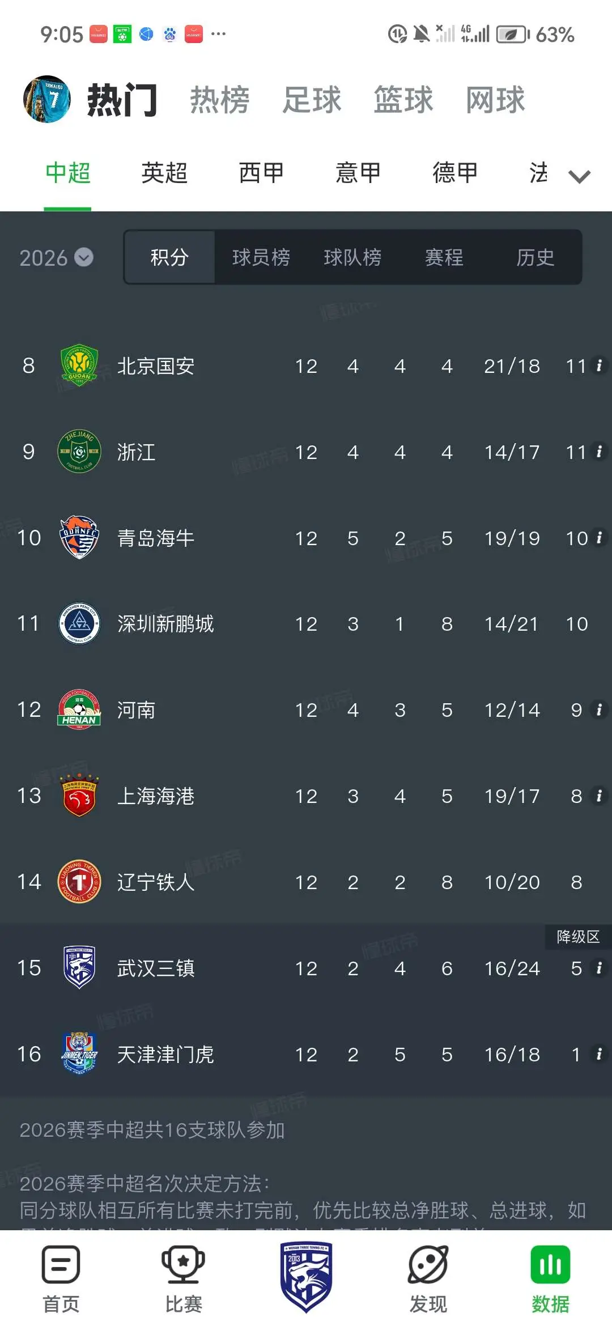This screenshot has width=612, height=1326.
Task: Expand the 2026 season dropdown
Action: pos(57,258)
